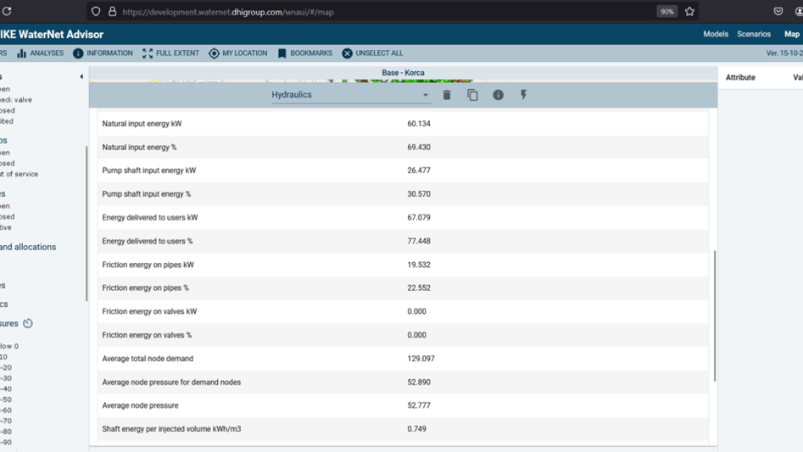Viewport: 803px width, 452px height.
Task: Click Unselect All in the toolbar
Action: (x=373, y=53)
